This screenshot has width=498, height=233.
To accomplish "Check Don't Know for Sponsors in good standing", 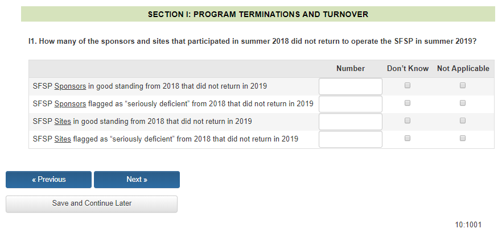I will pyautogui.click(x=407, y=86).
